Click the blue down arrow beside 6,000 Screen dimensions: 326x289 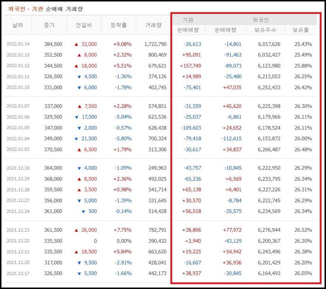[79, 88]
